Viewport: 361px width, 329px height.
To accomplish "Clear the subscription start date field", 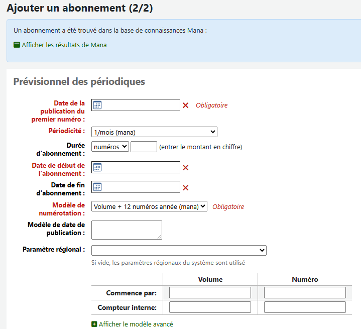I will (x=185, y=168).
